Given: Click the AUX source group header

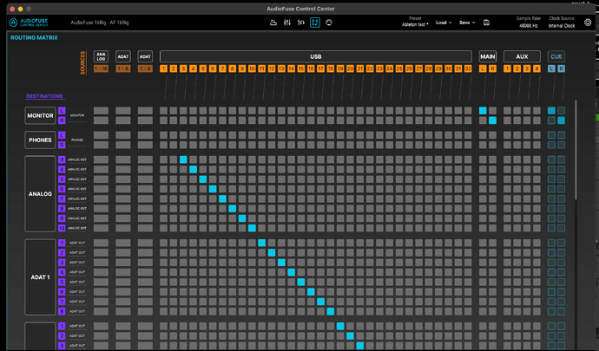Looking at the screenshot, I should tap(522, 56).
